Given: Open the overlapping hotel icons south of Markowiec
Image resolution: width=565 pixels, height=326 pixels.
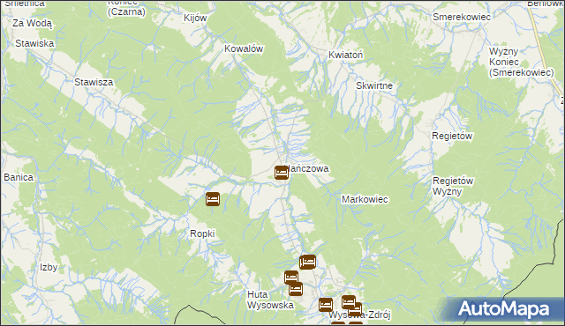Looking at the screenshot, I should point(308,262).
